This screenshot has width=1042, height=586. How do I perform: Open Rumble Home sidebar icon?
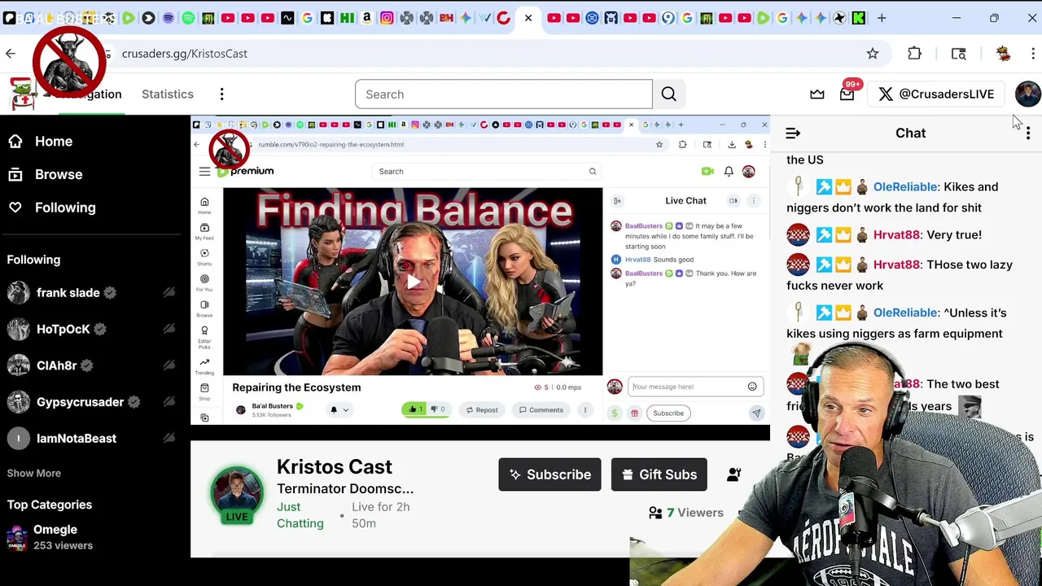pyautogui.click(x=204, y=205)
